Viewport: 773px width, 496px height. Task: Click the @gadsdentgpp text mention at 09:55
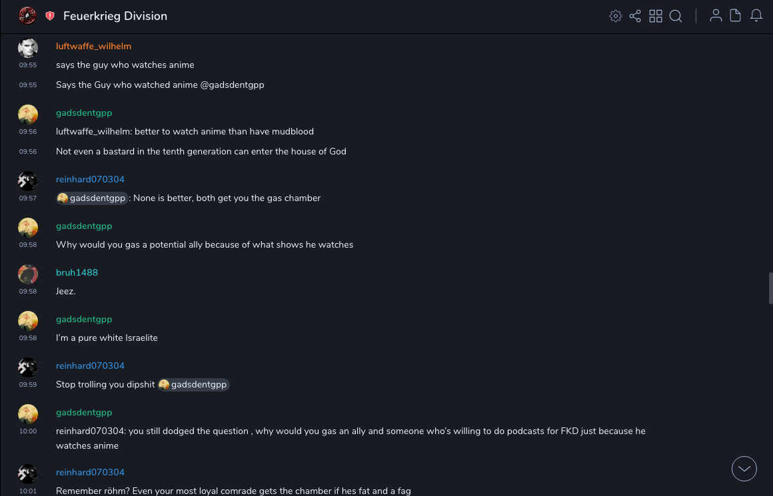point(232,85)
